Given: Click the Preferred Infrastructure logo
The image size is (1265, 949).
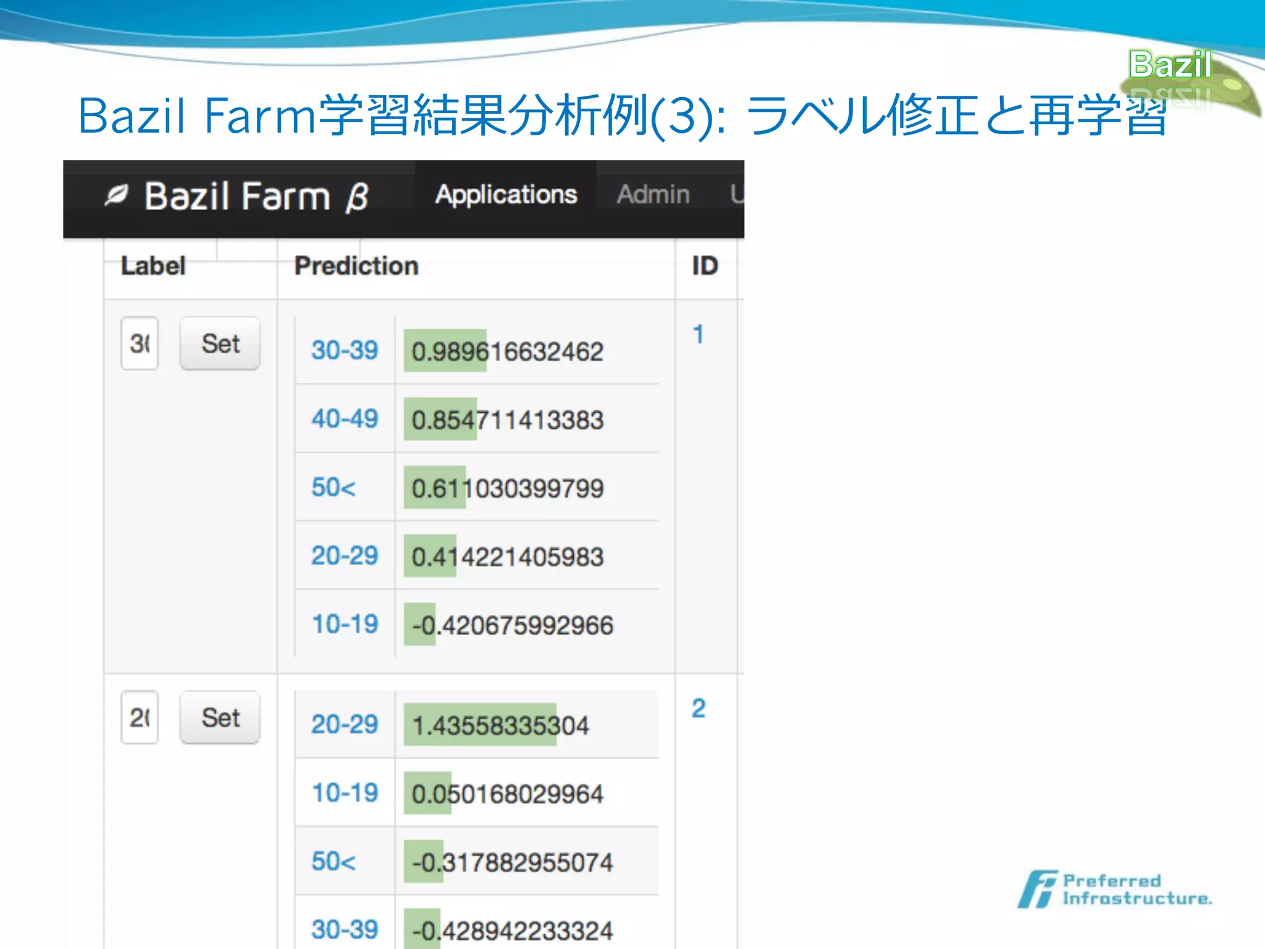Looking at the screenshot, I should tap(1115, 890).
